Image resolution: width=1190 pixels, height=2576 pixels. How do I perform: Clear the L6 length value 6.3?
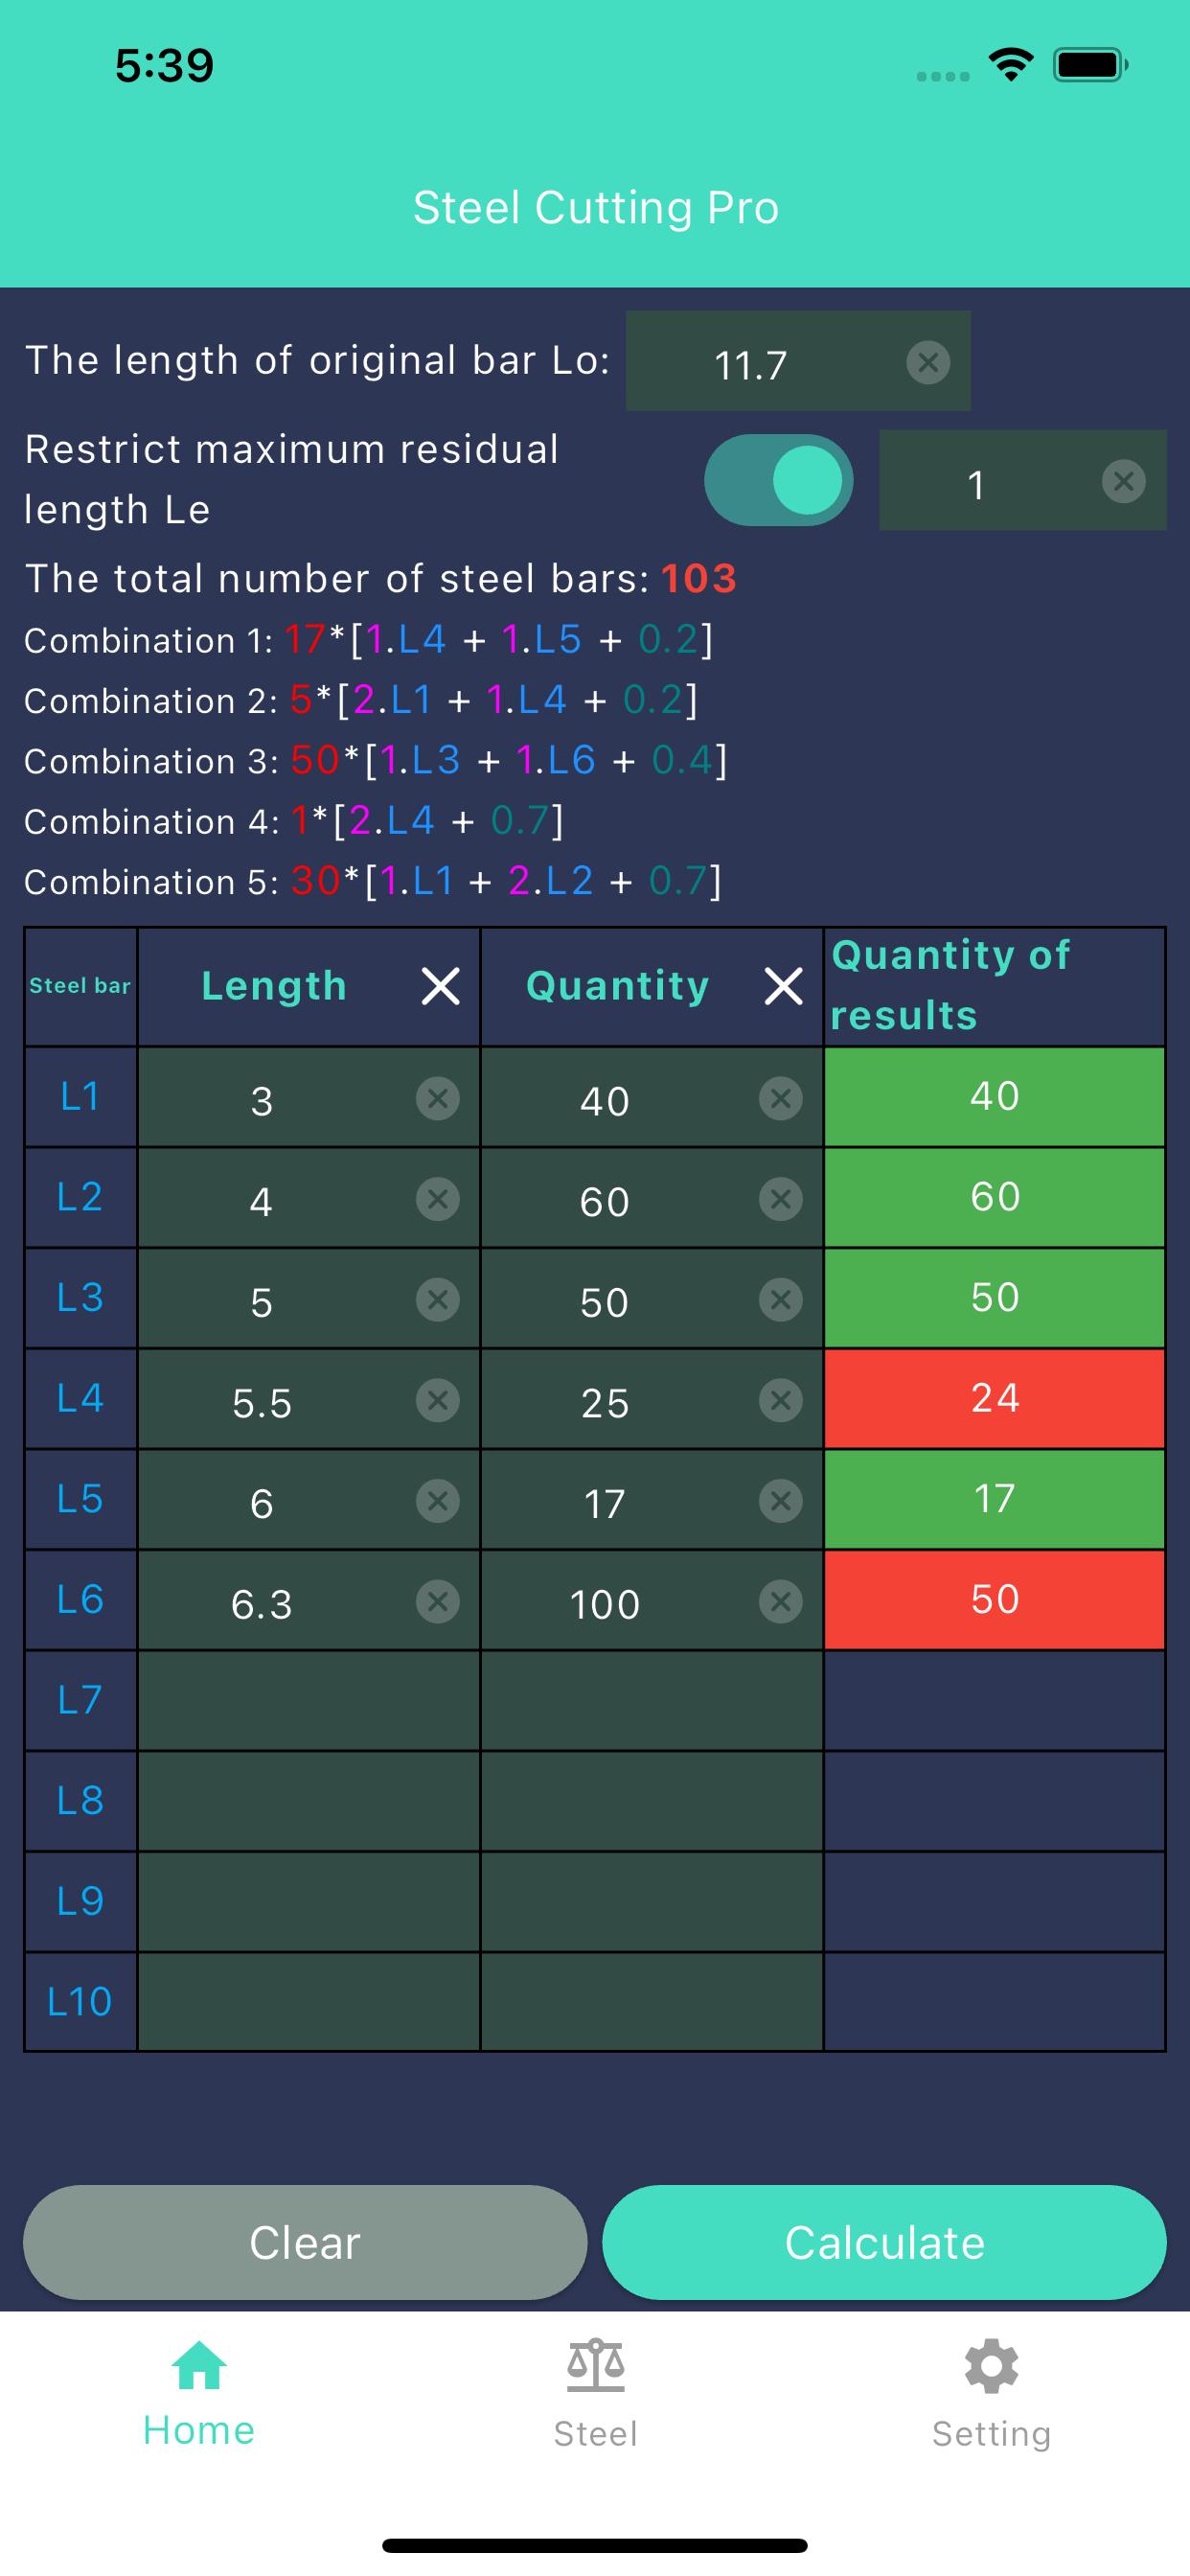coord(437,1602)
